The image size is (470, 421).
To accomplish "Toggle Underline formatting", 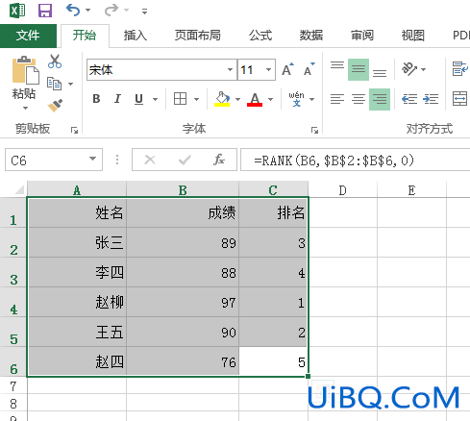I will (138, 99).
